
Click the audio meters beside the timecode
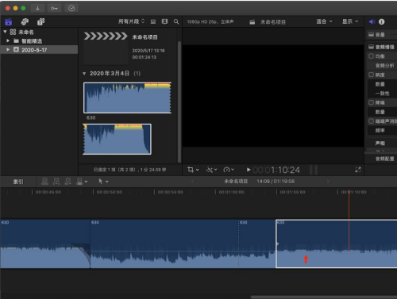(314, 170)
